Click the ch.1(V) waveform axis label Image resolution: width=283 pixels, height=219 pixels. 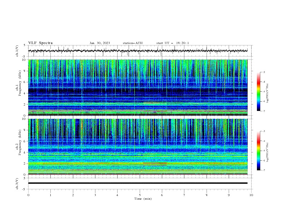click(17, 51)
